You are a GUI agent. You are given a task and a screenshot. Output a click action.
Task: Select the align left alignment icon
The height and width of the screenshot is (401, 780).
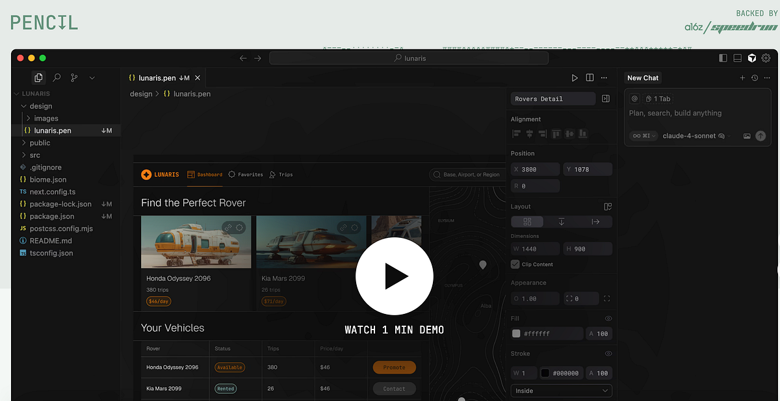pyautogui.click(x=516, y=134)
